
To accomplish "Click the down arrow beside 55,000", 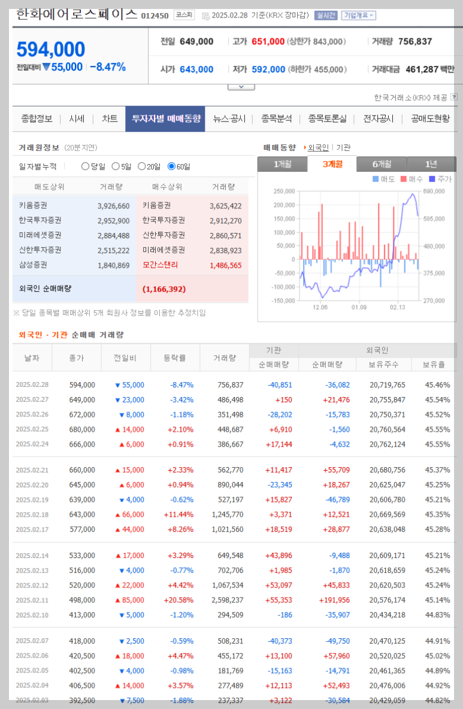I will (46, 68).
